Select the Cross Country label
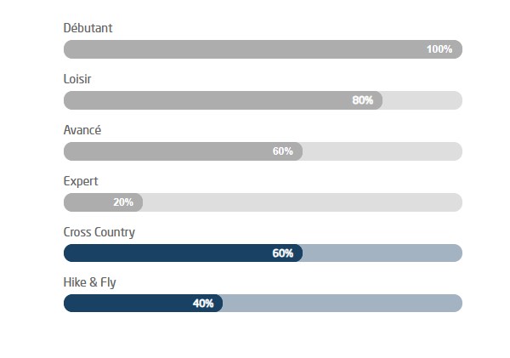The image size is (510, 358). [x=99, y=232]
